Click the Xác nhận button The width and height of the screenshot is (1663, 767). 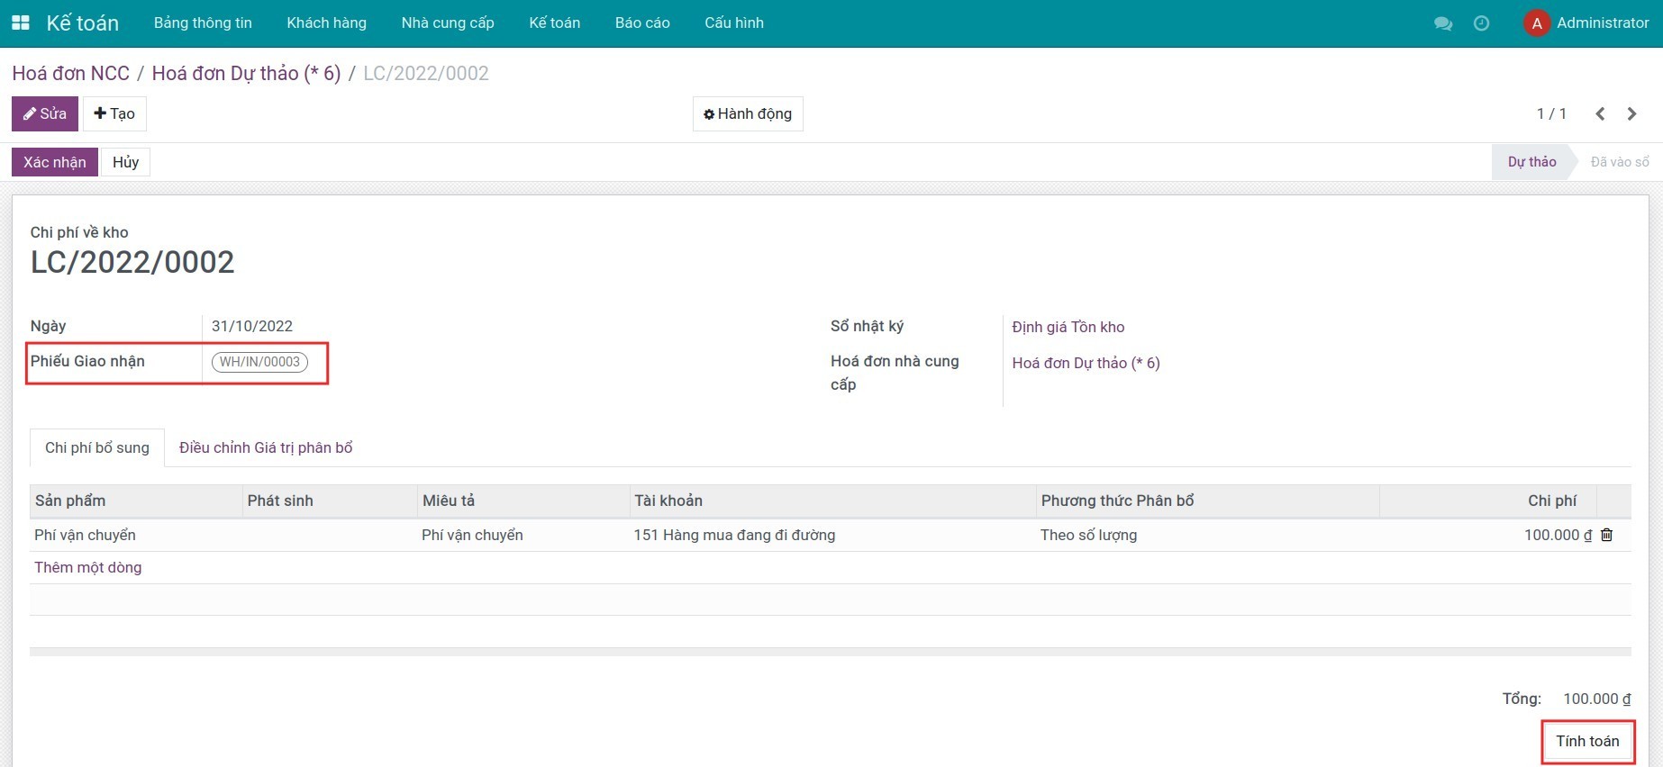(x=54, y=162)
